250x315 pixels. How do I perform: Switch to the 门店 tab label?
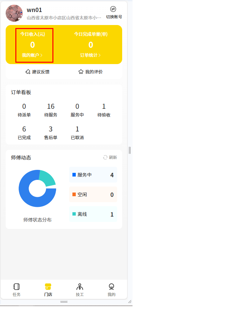tap(48, 295)
